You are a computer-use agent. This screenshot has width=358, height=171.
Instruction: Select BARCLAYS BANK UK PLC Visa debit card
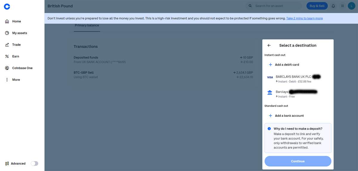click(x=298, y=79)
